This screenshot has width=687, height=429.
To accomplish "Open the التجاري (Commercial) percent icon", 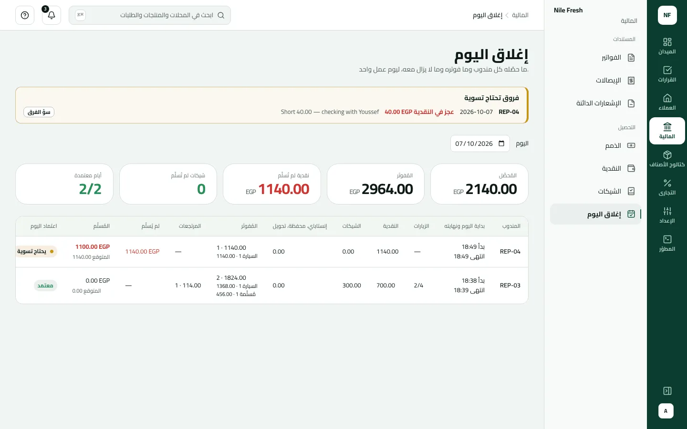I will 667,187.
